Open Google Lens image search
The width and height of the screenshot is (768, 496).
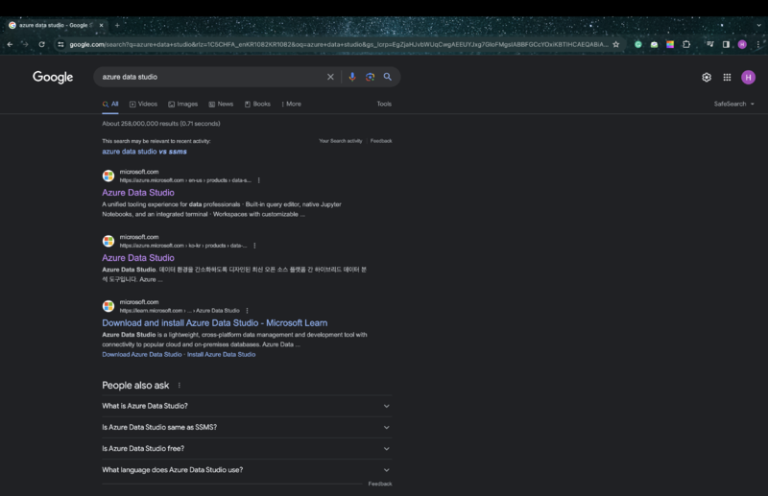coord(370,77)
